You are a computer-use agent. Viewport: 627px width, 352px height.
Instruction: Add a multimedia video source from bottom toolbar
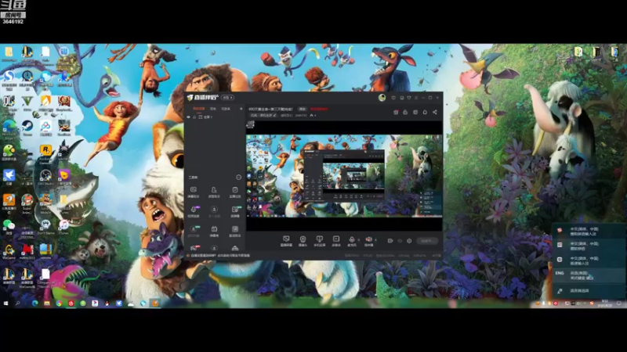pos(336,241)
